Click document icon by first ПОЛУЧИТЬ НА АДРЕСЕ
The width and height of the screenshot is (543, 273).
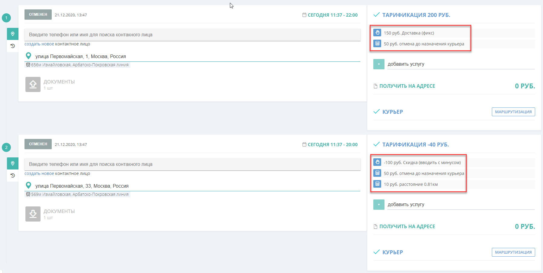click(375, 86)
